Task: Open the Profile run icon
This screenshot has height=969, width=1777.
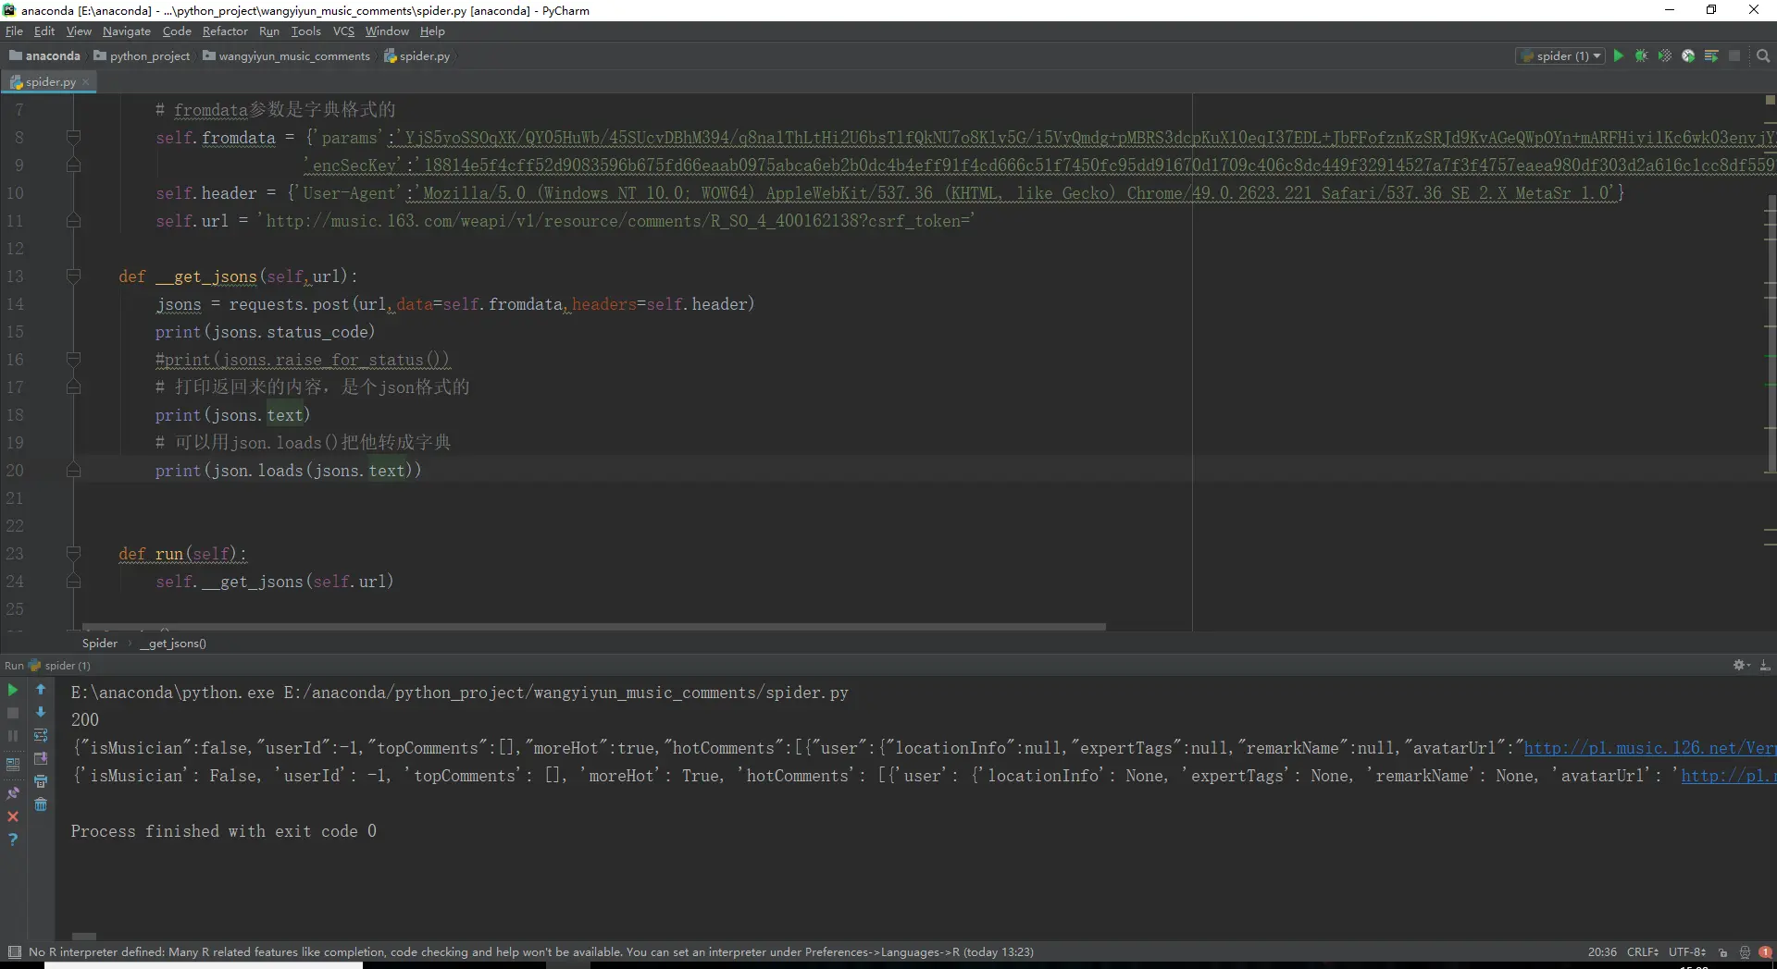Action: [1688, 55]
